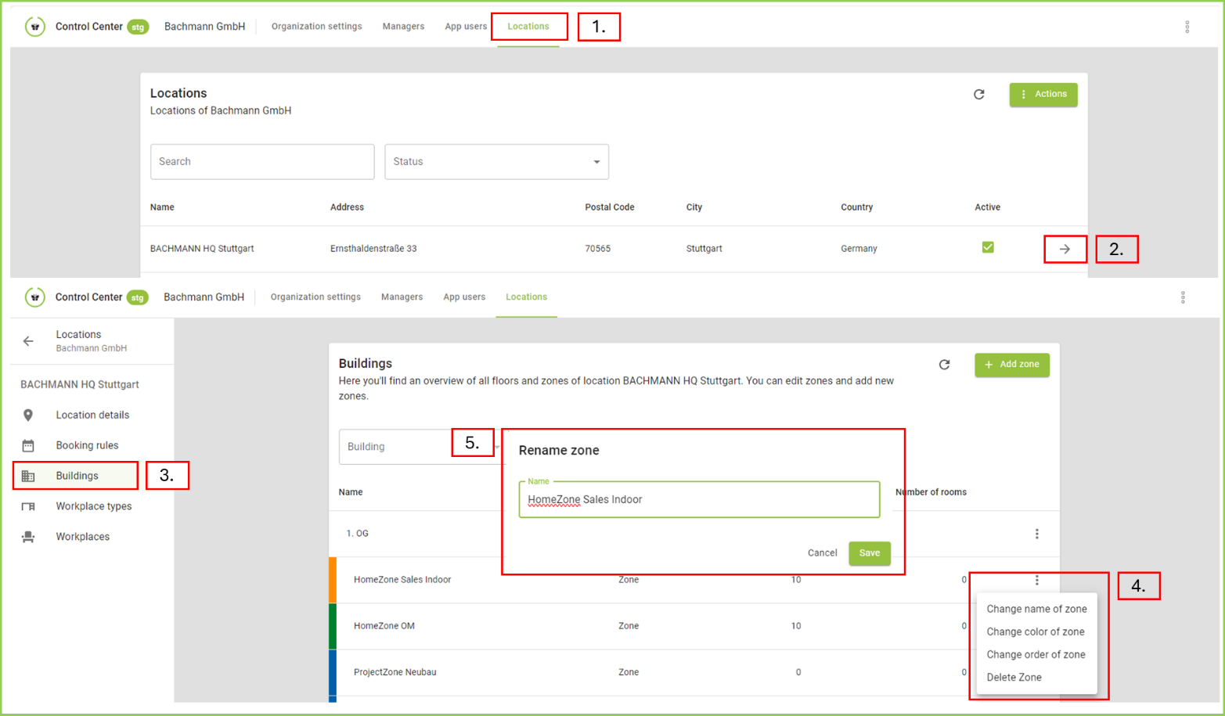Open the green Actions menu button

tap(1043, 95)
